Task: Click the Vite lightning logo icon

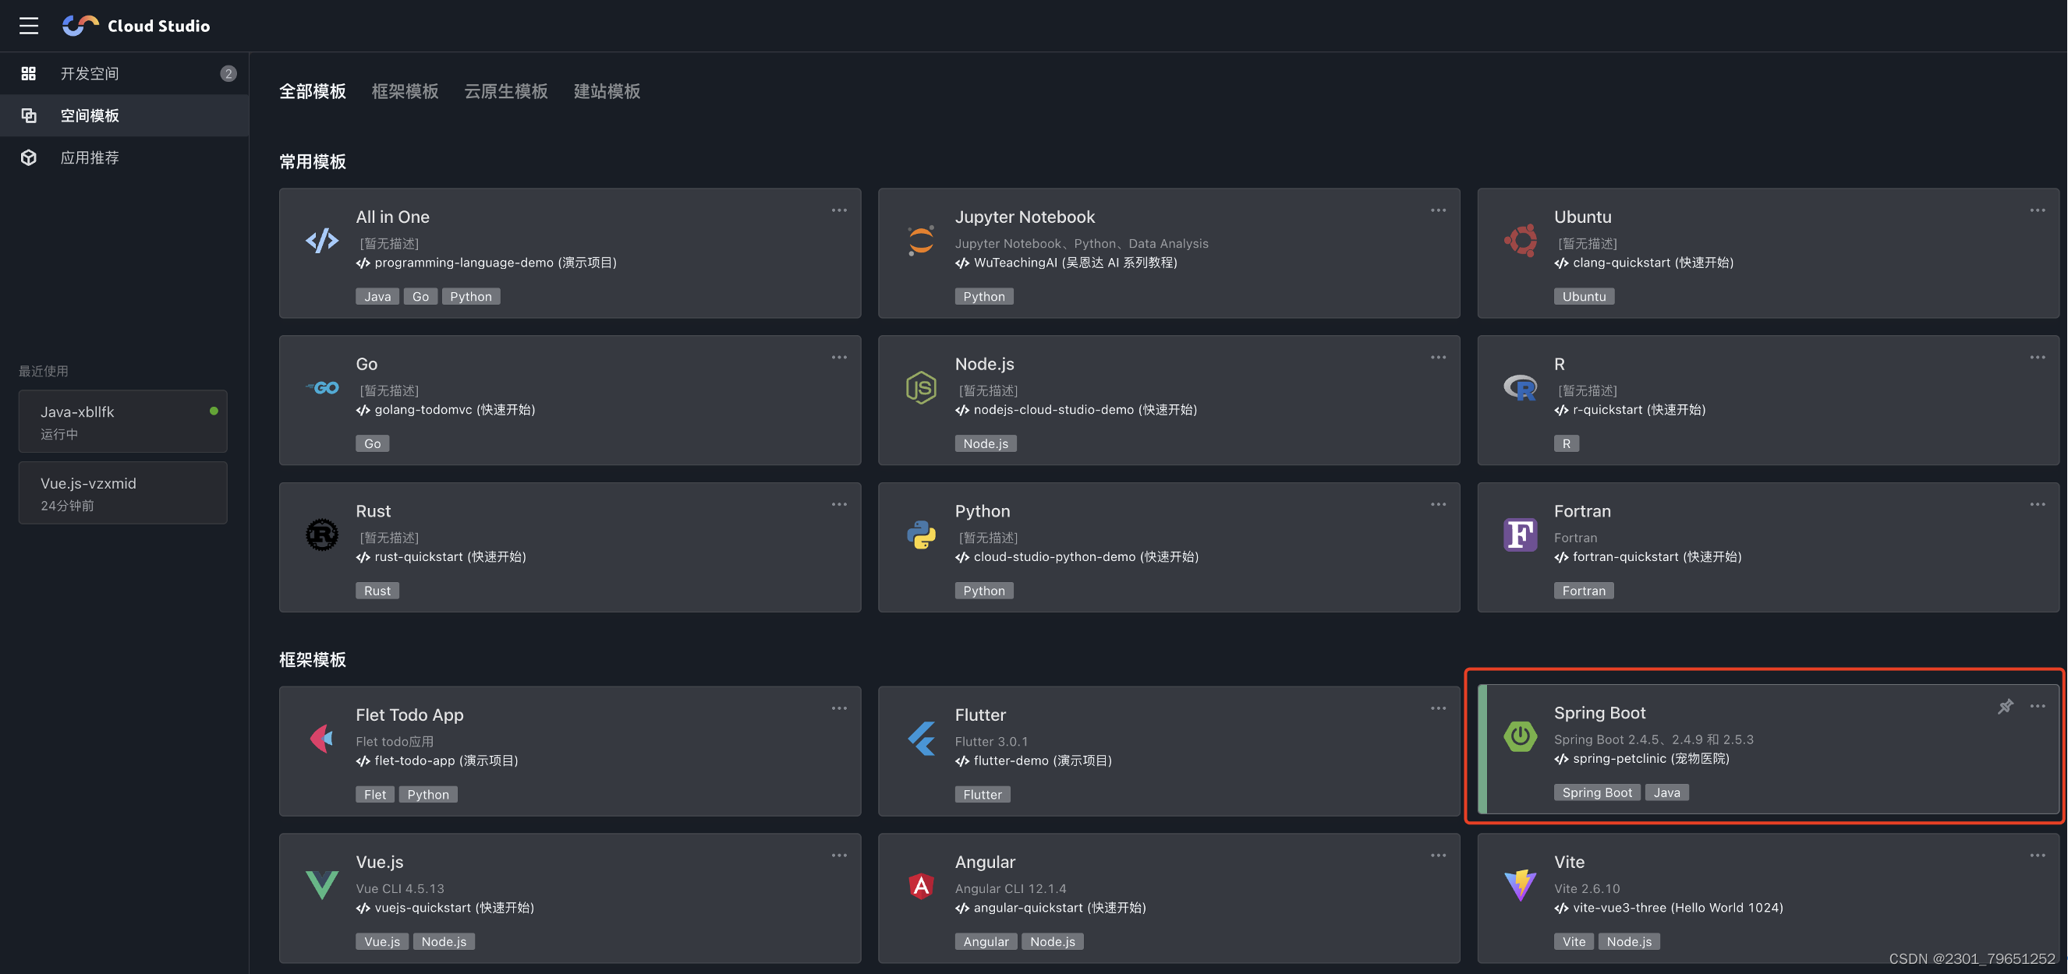Action: [1520, 885]
